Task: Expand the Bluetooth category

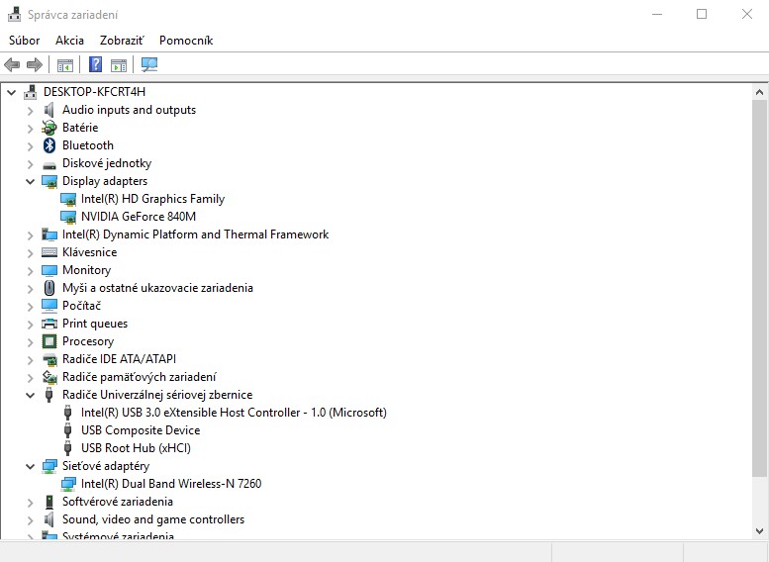Action: pos(31,146)
